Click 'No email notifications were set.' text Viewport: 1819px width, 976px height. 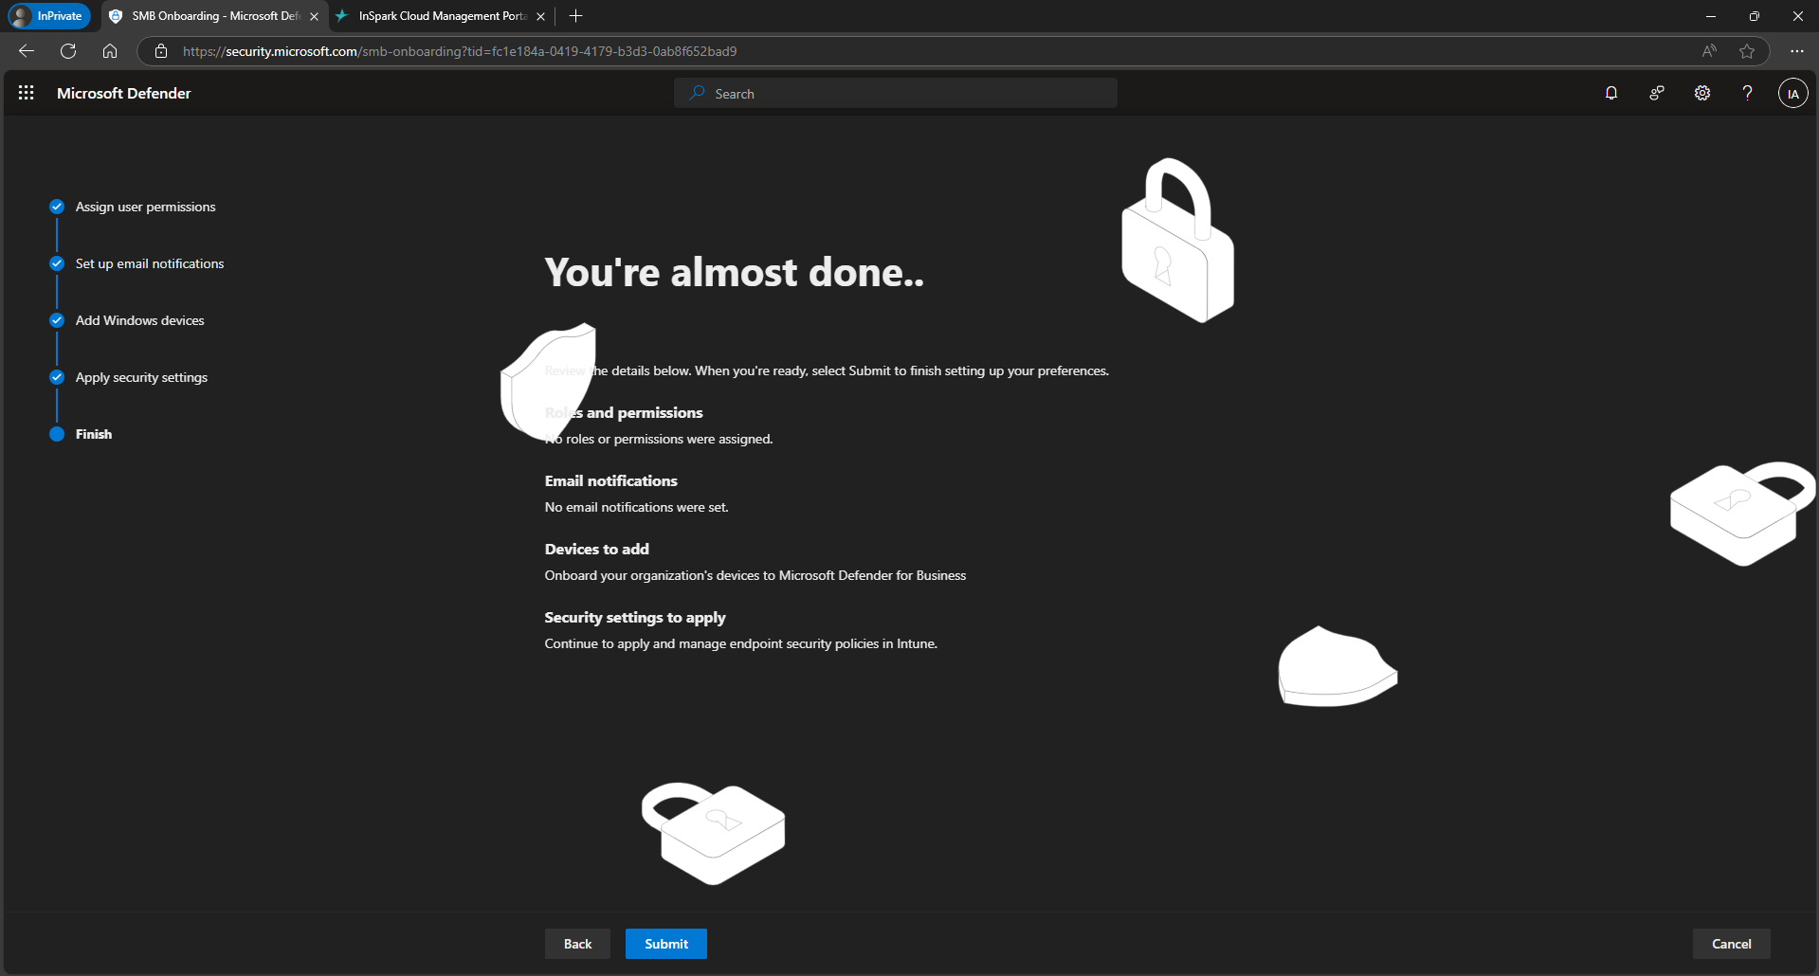pos(636,507)
